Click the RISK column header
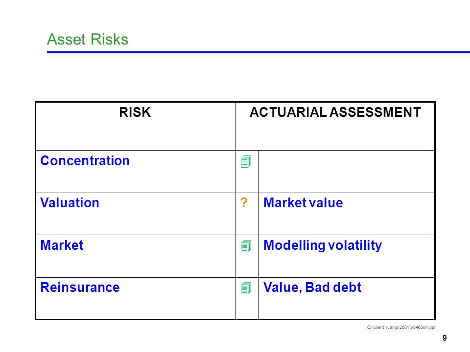 (x=135, y=112)
